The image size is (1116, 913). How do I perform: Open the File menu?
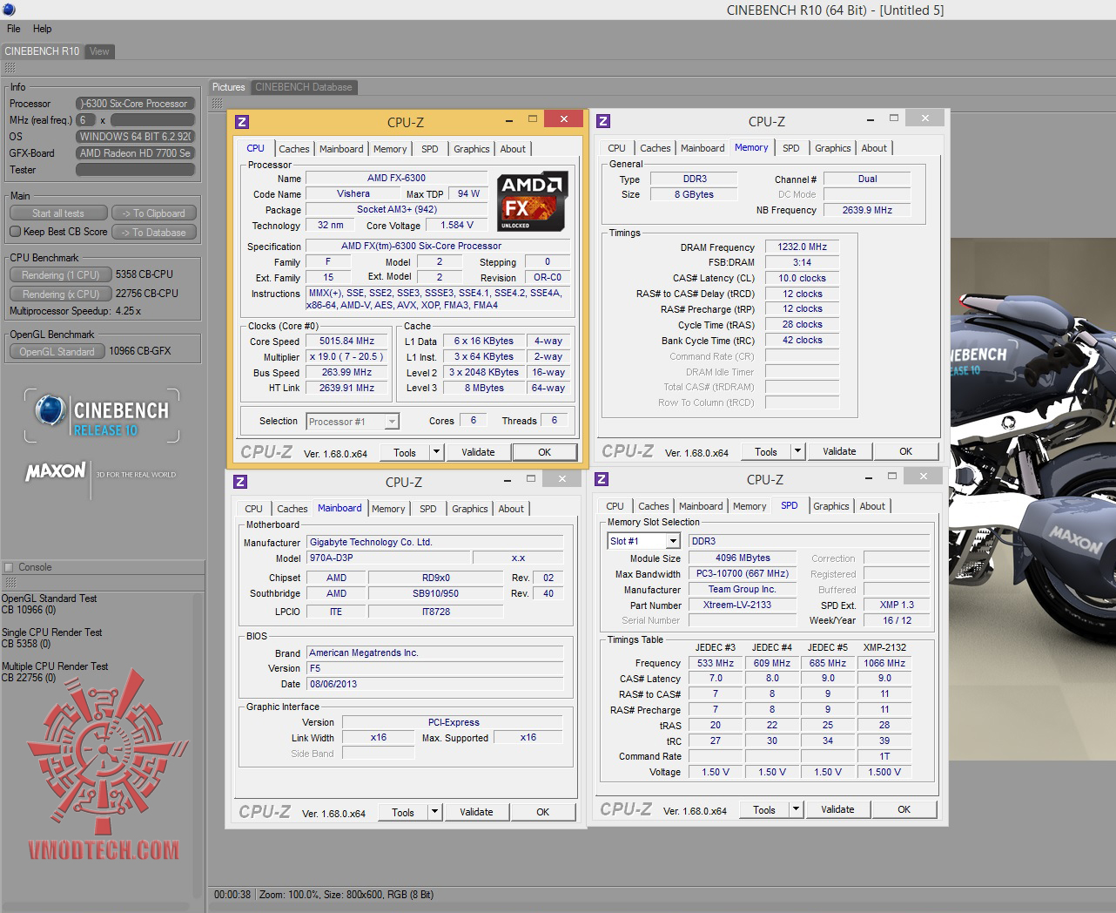point(14,29)
